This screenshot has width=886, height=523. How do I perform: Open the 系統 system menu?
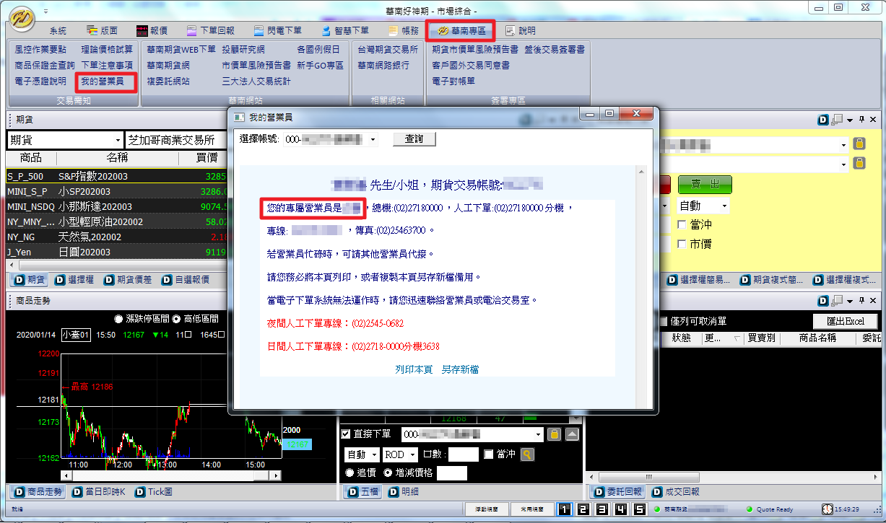[58, 31]
